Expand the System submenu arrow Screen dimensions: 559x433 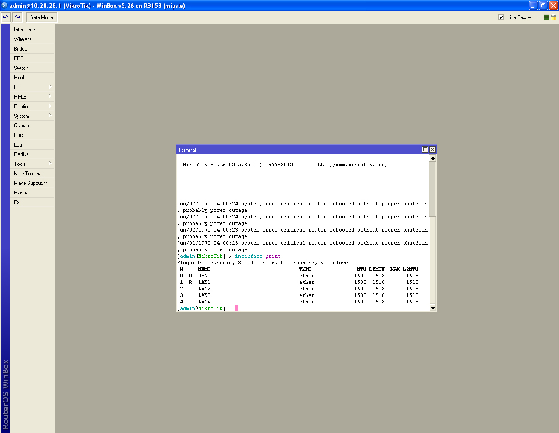(50, 116)
